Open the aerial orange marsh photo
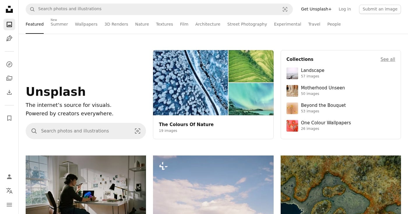Viewport: 408px width, 214px height. point(341,185)
